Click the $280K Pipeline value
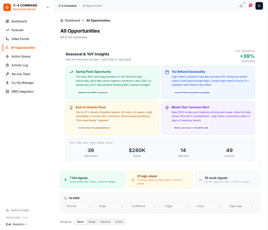This screenshot has height=230, width=268. tap(137, 150)
